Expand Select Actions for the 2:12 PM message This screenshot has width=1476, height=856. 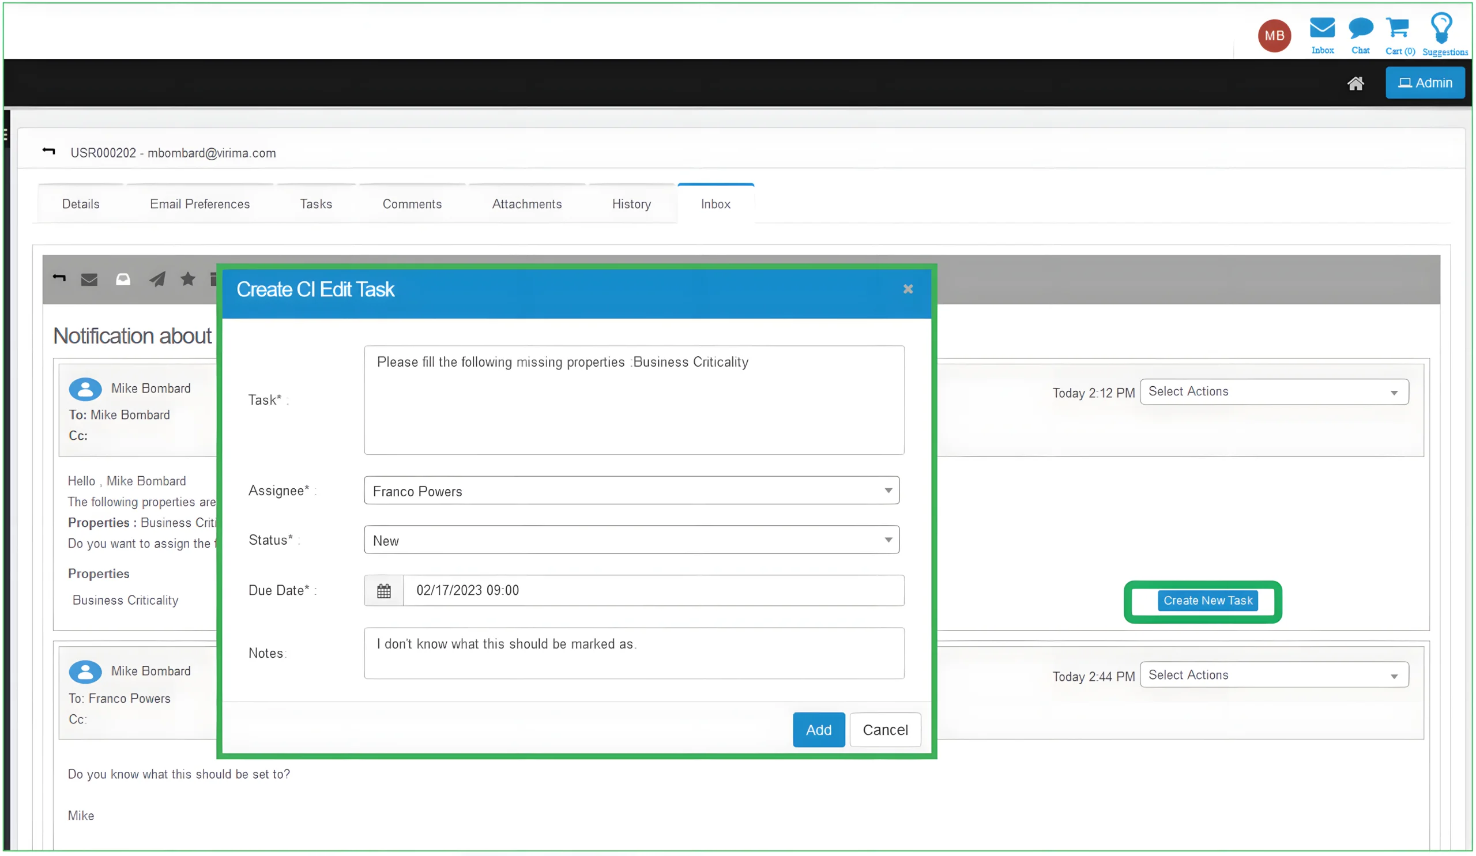[x=1274, y=391]
